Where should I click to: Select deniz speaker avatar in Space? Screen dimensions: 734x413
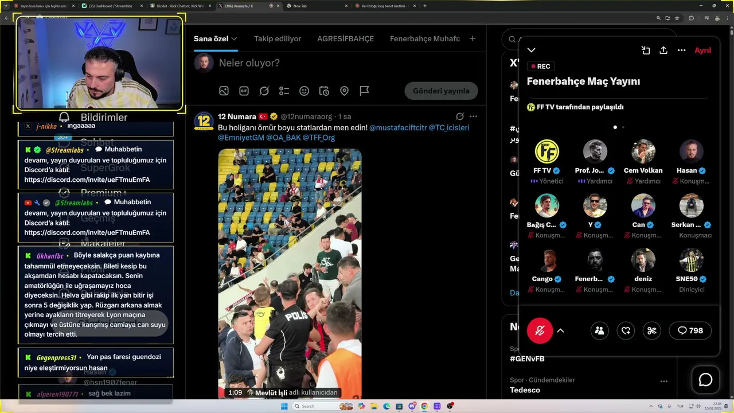click(643, 260)
